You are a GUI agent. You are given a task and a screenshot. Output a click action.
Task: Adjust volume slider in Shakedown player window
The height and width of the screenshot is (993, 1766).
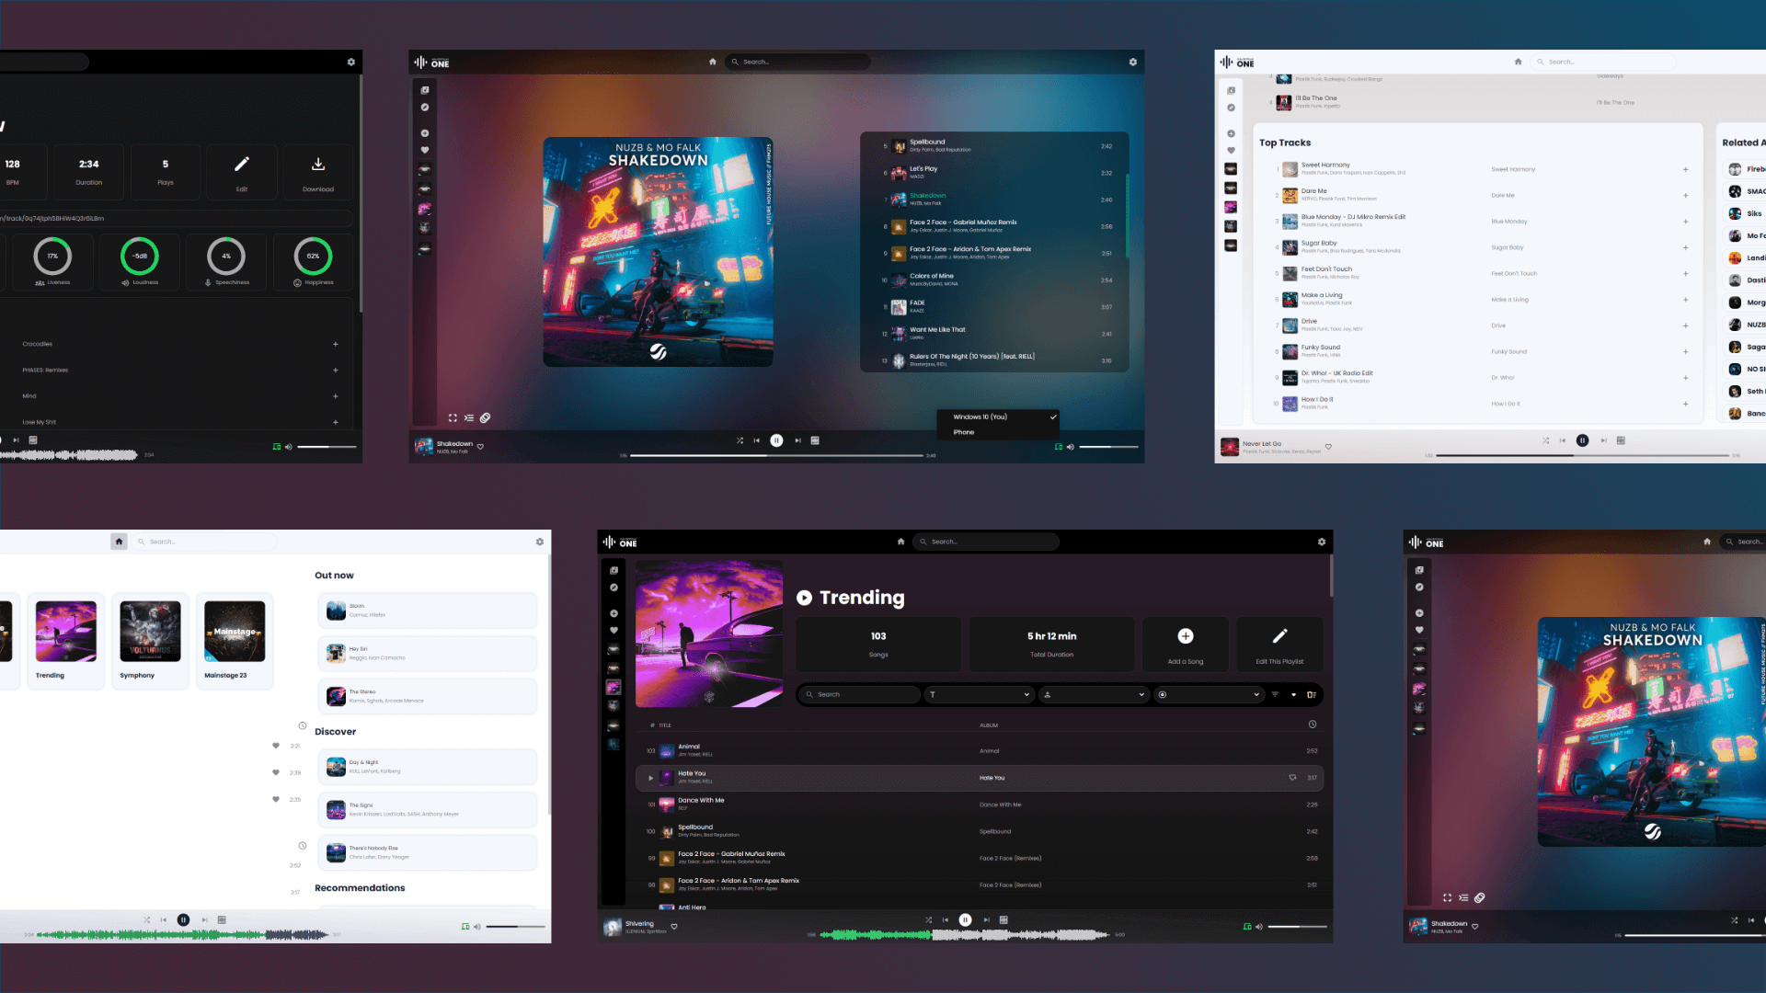1109,447
